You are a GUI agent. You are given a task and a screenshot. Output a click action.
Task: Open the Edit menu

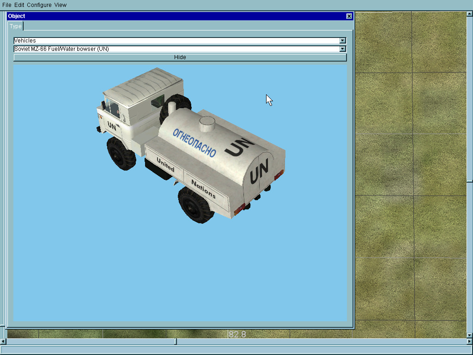tap(19, 5)
